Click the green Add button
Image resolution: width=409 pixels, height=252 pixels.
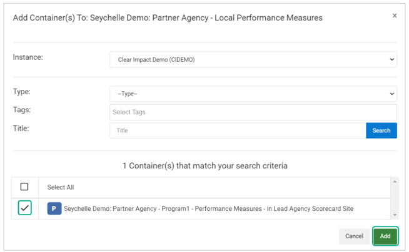(385, 236)
